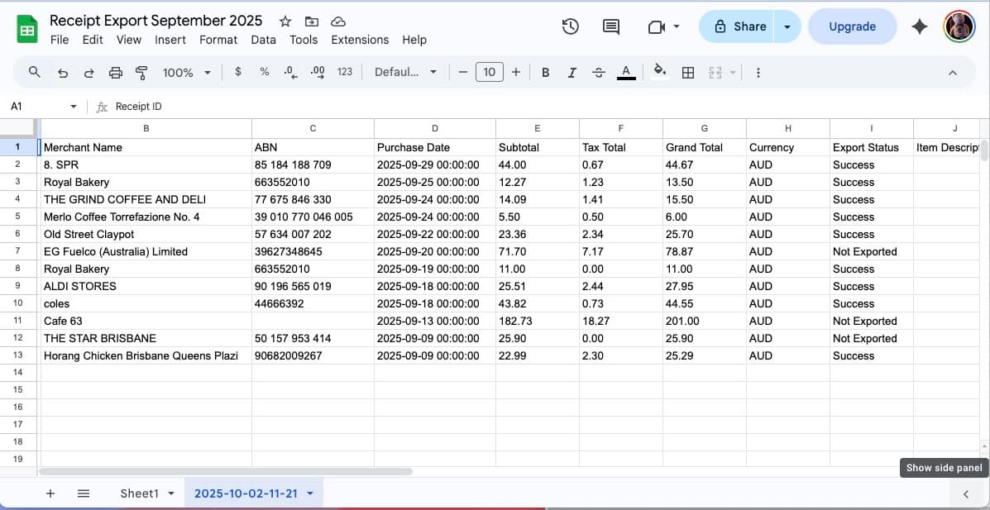Open the borders tool

(x=687, y=72)
